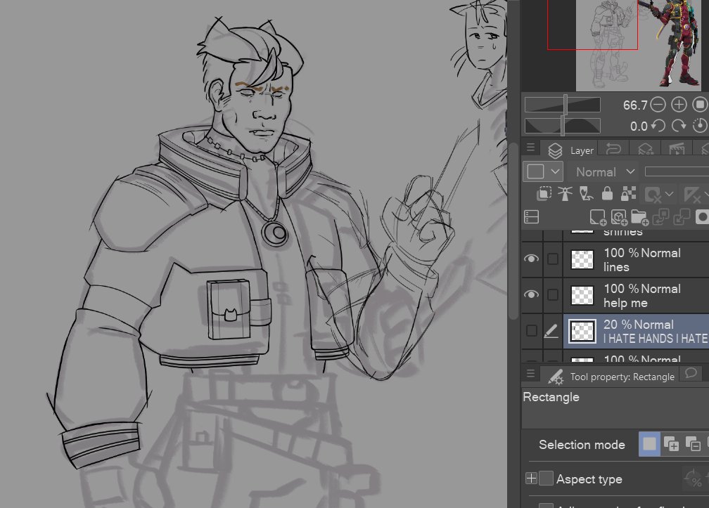Image resolution: width=709 pixels, height=508 pixels.
Task: Open the Layer palette hamburger menu
Action: [530, 148]
